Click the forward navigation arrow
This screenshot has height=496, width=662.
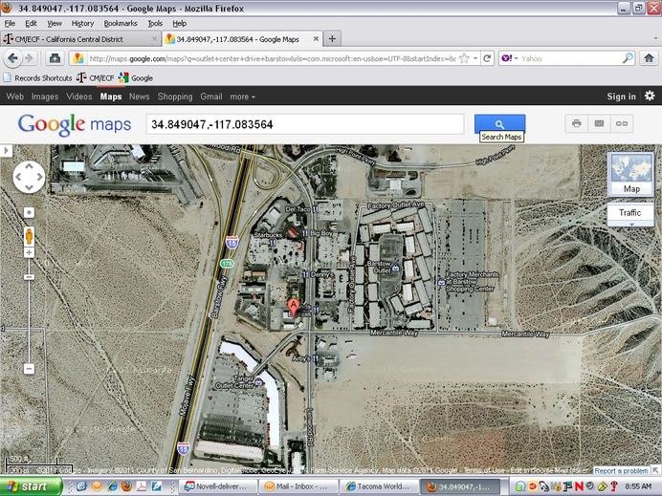[x=29, y=58]
